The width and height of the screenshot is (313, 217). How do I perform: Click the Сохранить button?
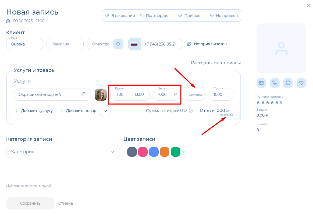pyautogui.click(x=30, y=203)
